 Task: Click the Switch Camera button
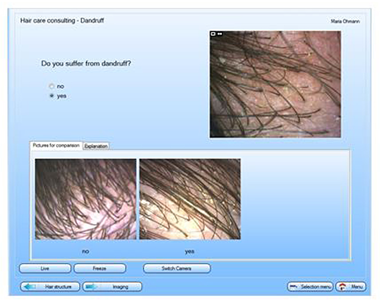pyautogui.click(x=176, y=268)
